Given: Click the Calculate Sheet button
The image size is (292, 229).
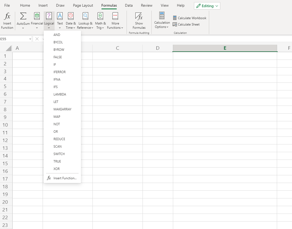Looking at the screenshot, I should click(186, 24).
